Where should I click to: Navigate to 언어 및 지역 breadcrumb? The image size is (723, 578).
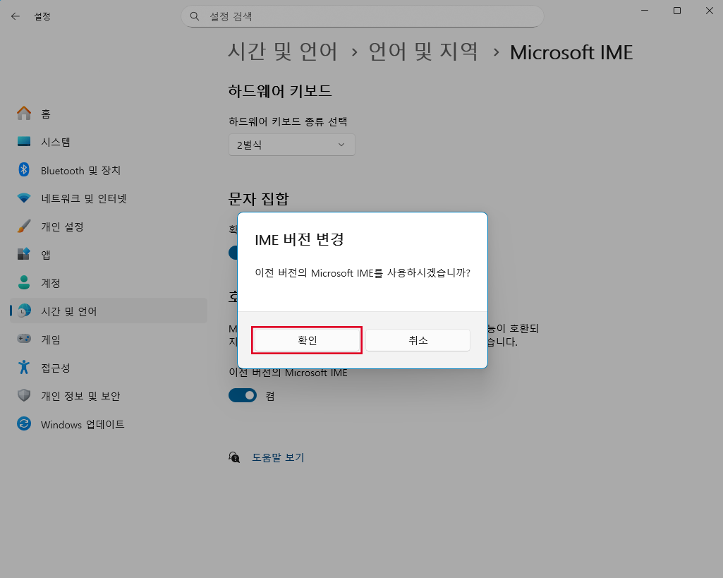(x=423, y=52)
